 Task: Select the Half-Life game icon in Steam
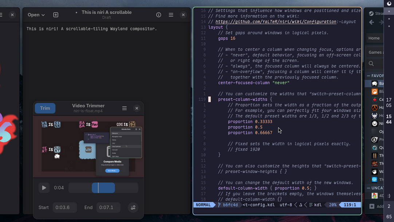point(374,108)
